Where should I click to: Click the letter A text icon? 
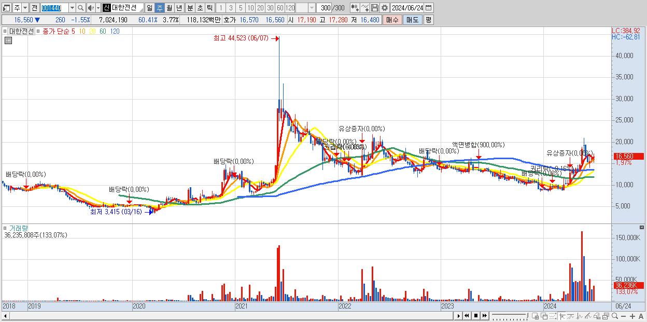(x=641, y=316)
